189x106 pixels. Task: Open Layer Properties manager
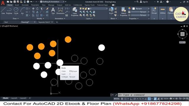75,12
